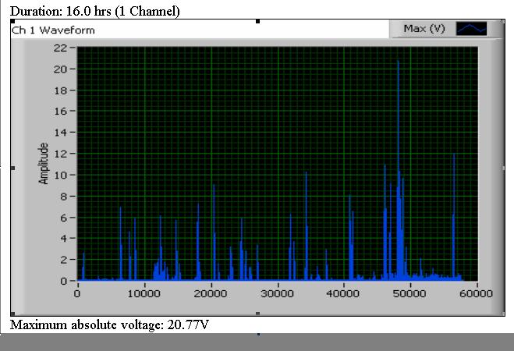Click the 4 y-axis scale value

(x=64, y=238)
